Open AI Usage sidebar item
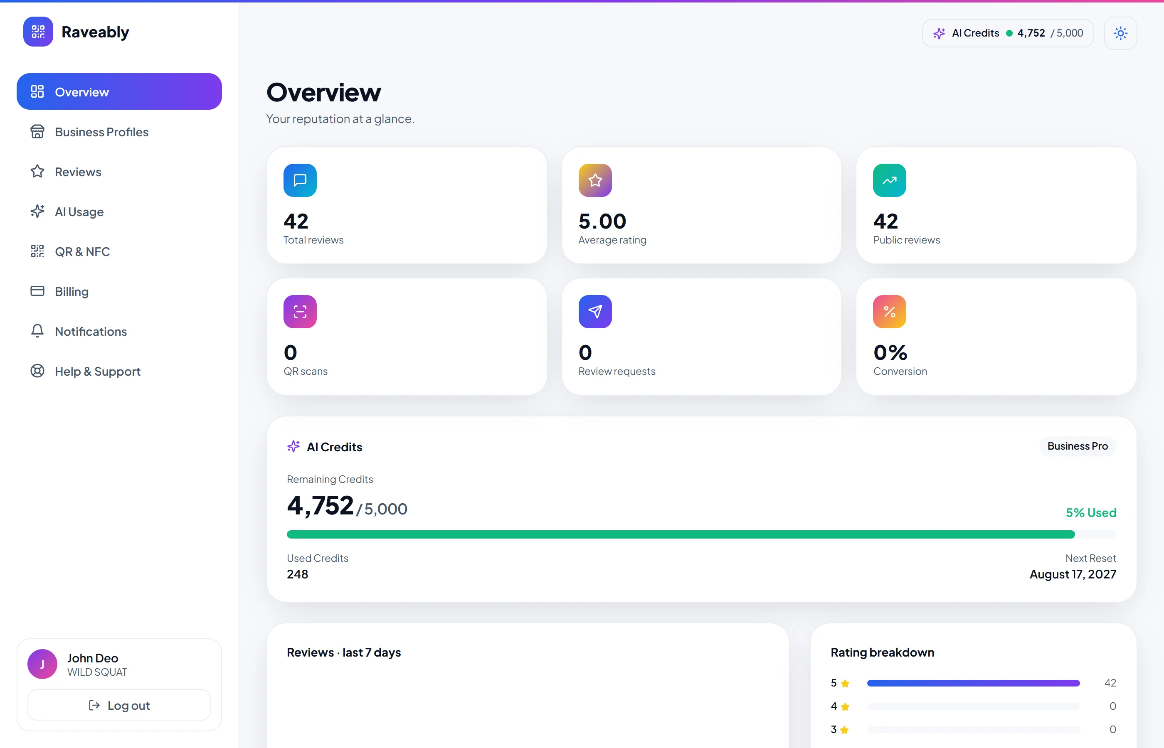 coord(119,211)
